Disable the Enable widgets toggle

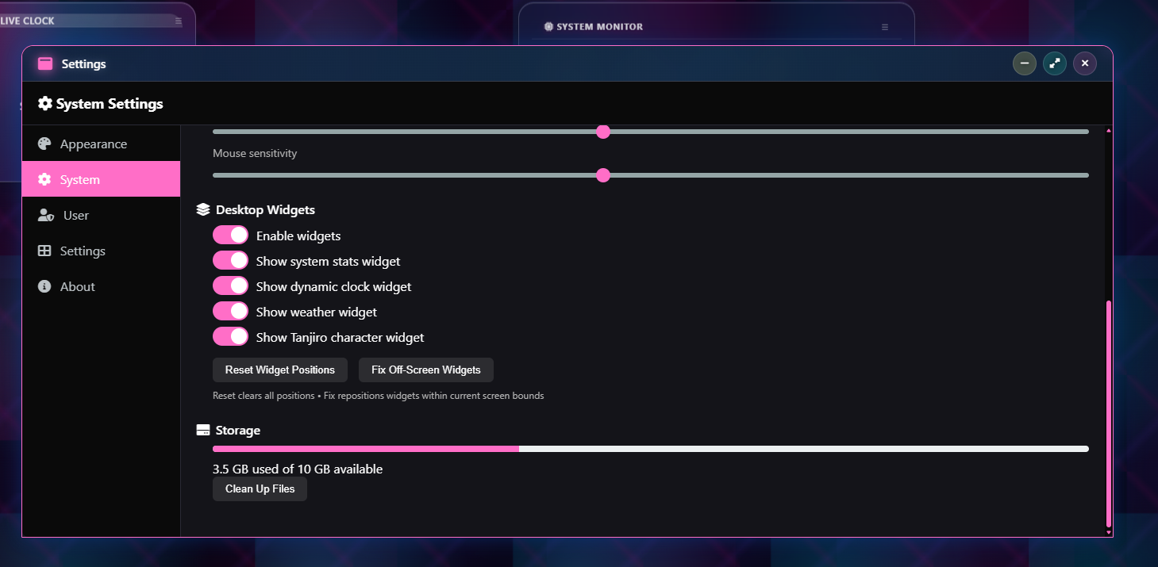[x=230, y=235]
